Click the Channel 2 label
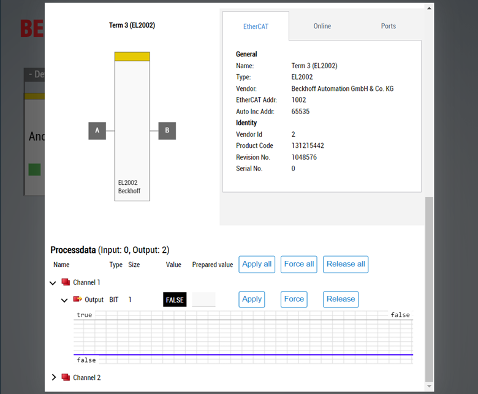The image size is (478, 394). tap(86, 377)
